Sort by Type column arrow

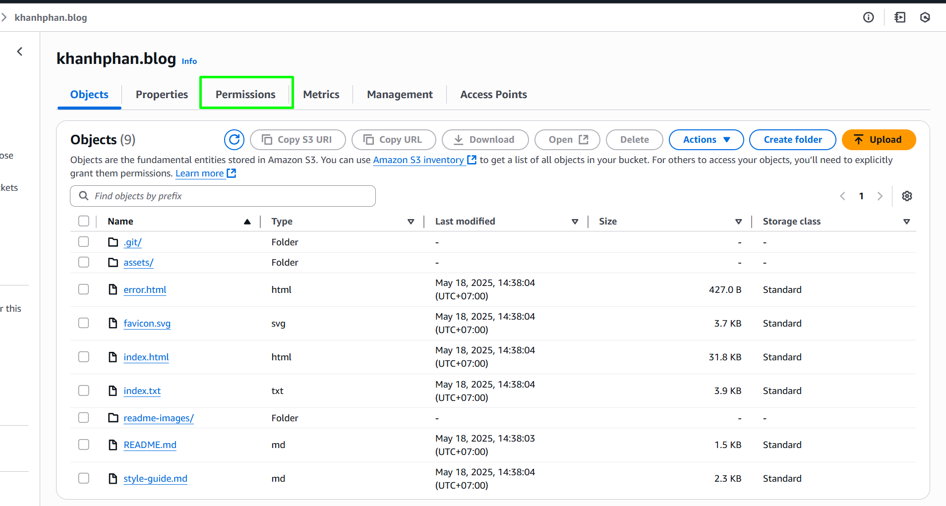click(x=411, y=222)
